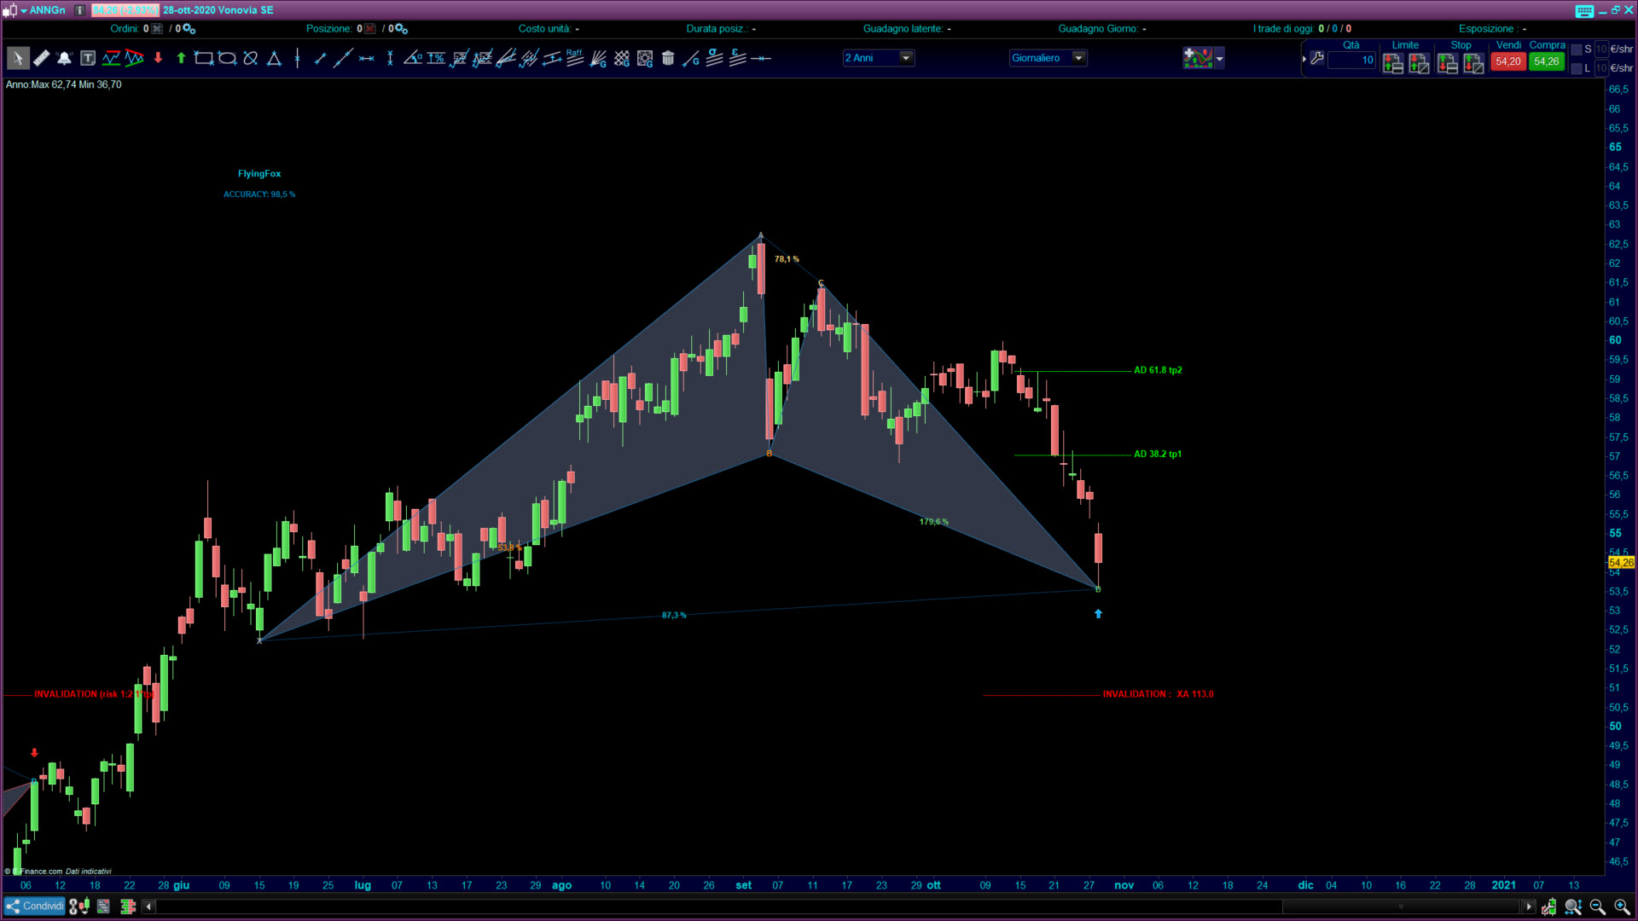
Task: Click the alert bell icon
Action: [x=64, y=58]
